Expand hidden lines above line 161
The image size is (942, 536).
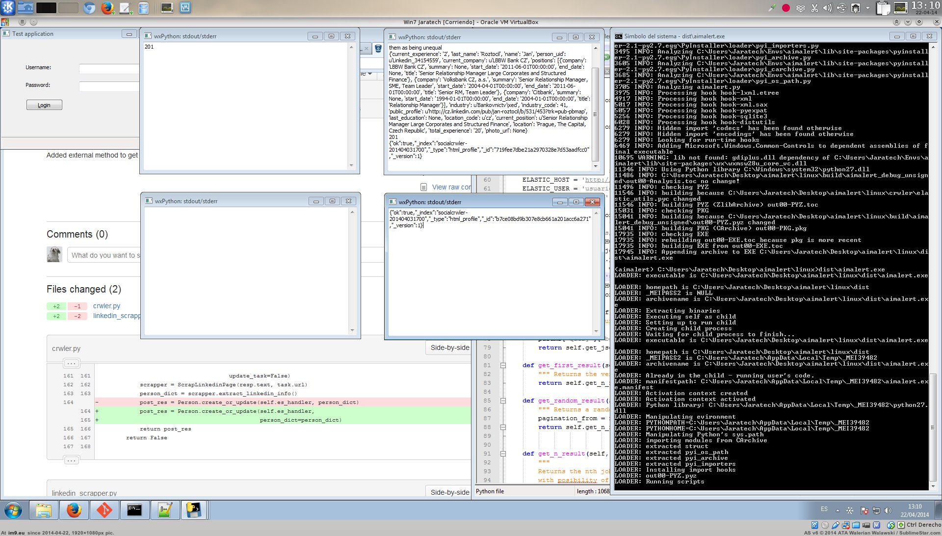71,364
